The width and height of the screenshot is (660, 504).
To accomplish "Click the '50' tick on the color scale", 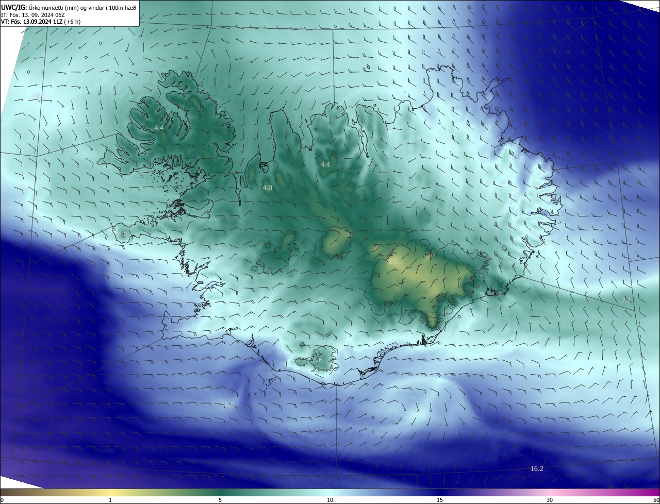I will (655, 500).
